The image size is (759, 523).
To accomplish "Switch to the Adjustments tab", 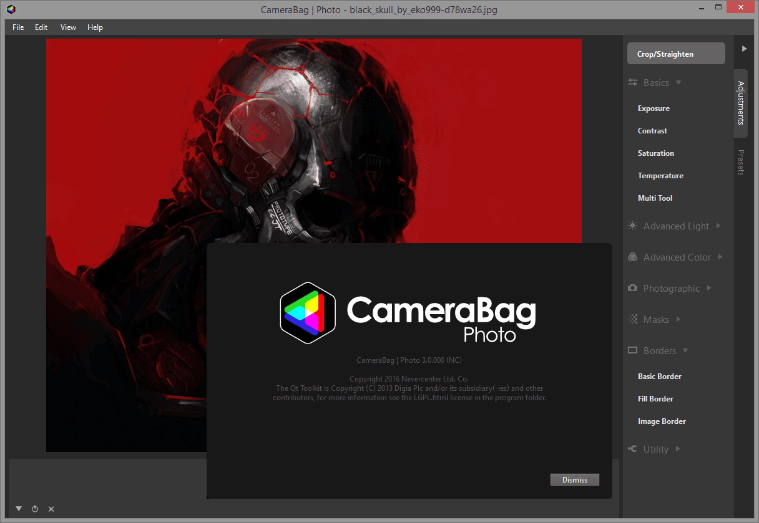I will (x=741, y=103).
